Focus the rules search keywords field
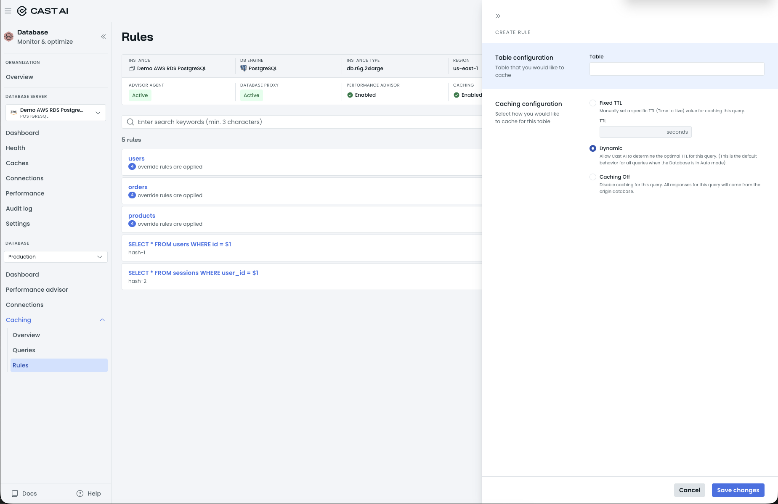 (302, 122)
